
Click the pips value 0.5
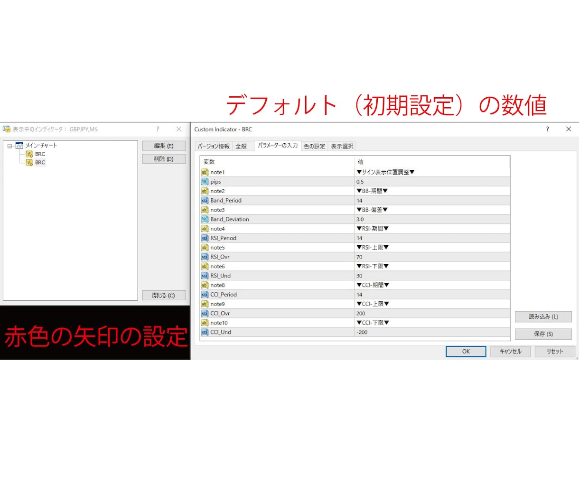coord(360,182)
